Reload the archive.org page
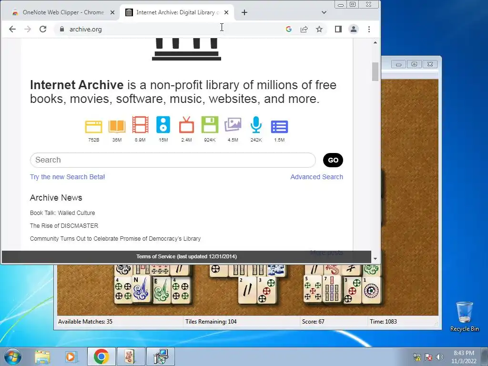 (x=43, y=29)
